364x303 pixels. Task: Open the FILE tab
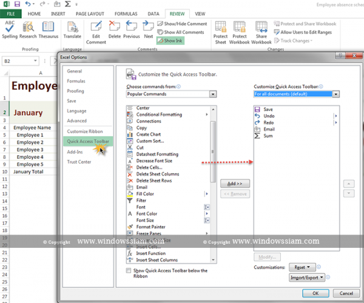pyautogui.click(x=11, y=14)
